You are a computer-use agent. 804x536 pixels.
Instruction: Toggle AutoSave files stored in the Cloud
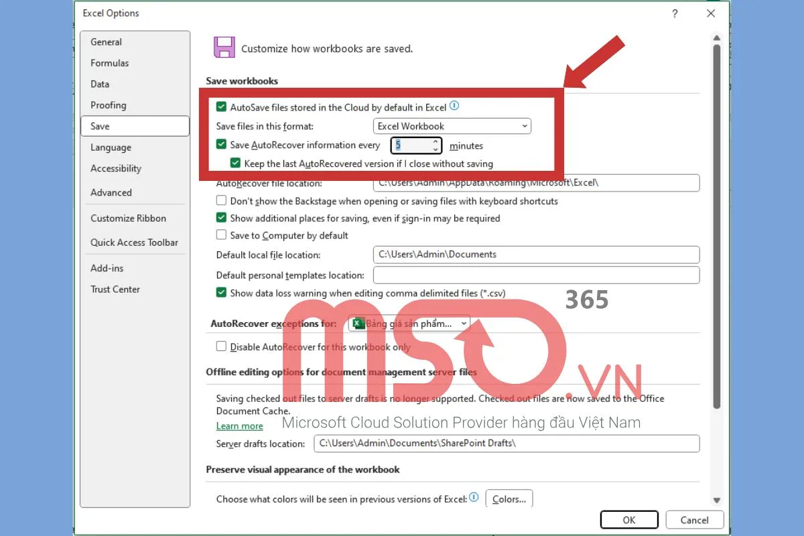(x=221, y=107)
